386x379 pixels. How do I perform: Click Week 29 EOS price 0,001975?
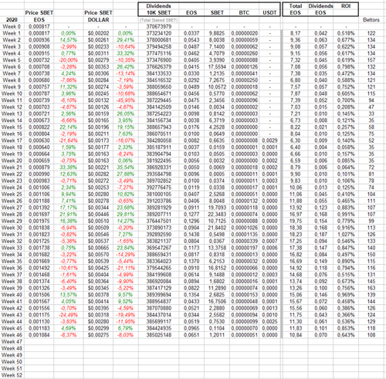(x=39, y=221)
